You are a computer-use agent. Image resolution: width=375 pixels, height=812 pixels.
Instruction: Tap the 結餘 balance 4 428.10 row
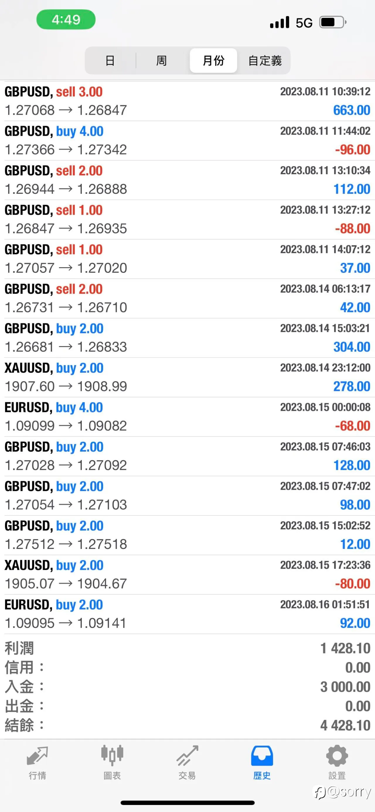(187, 725)
